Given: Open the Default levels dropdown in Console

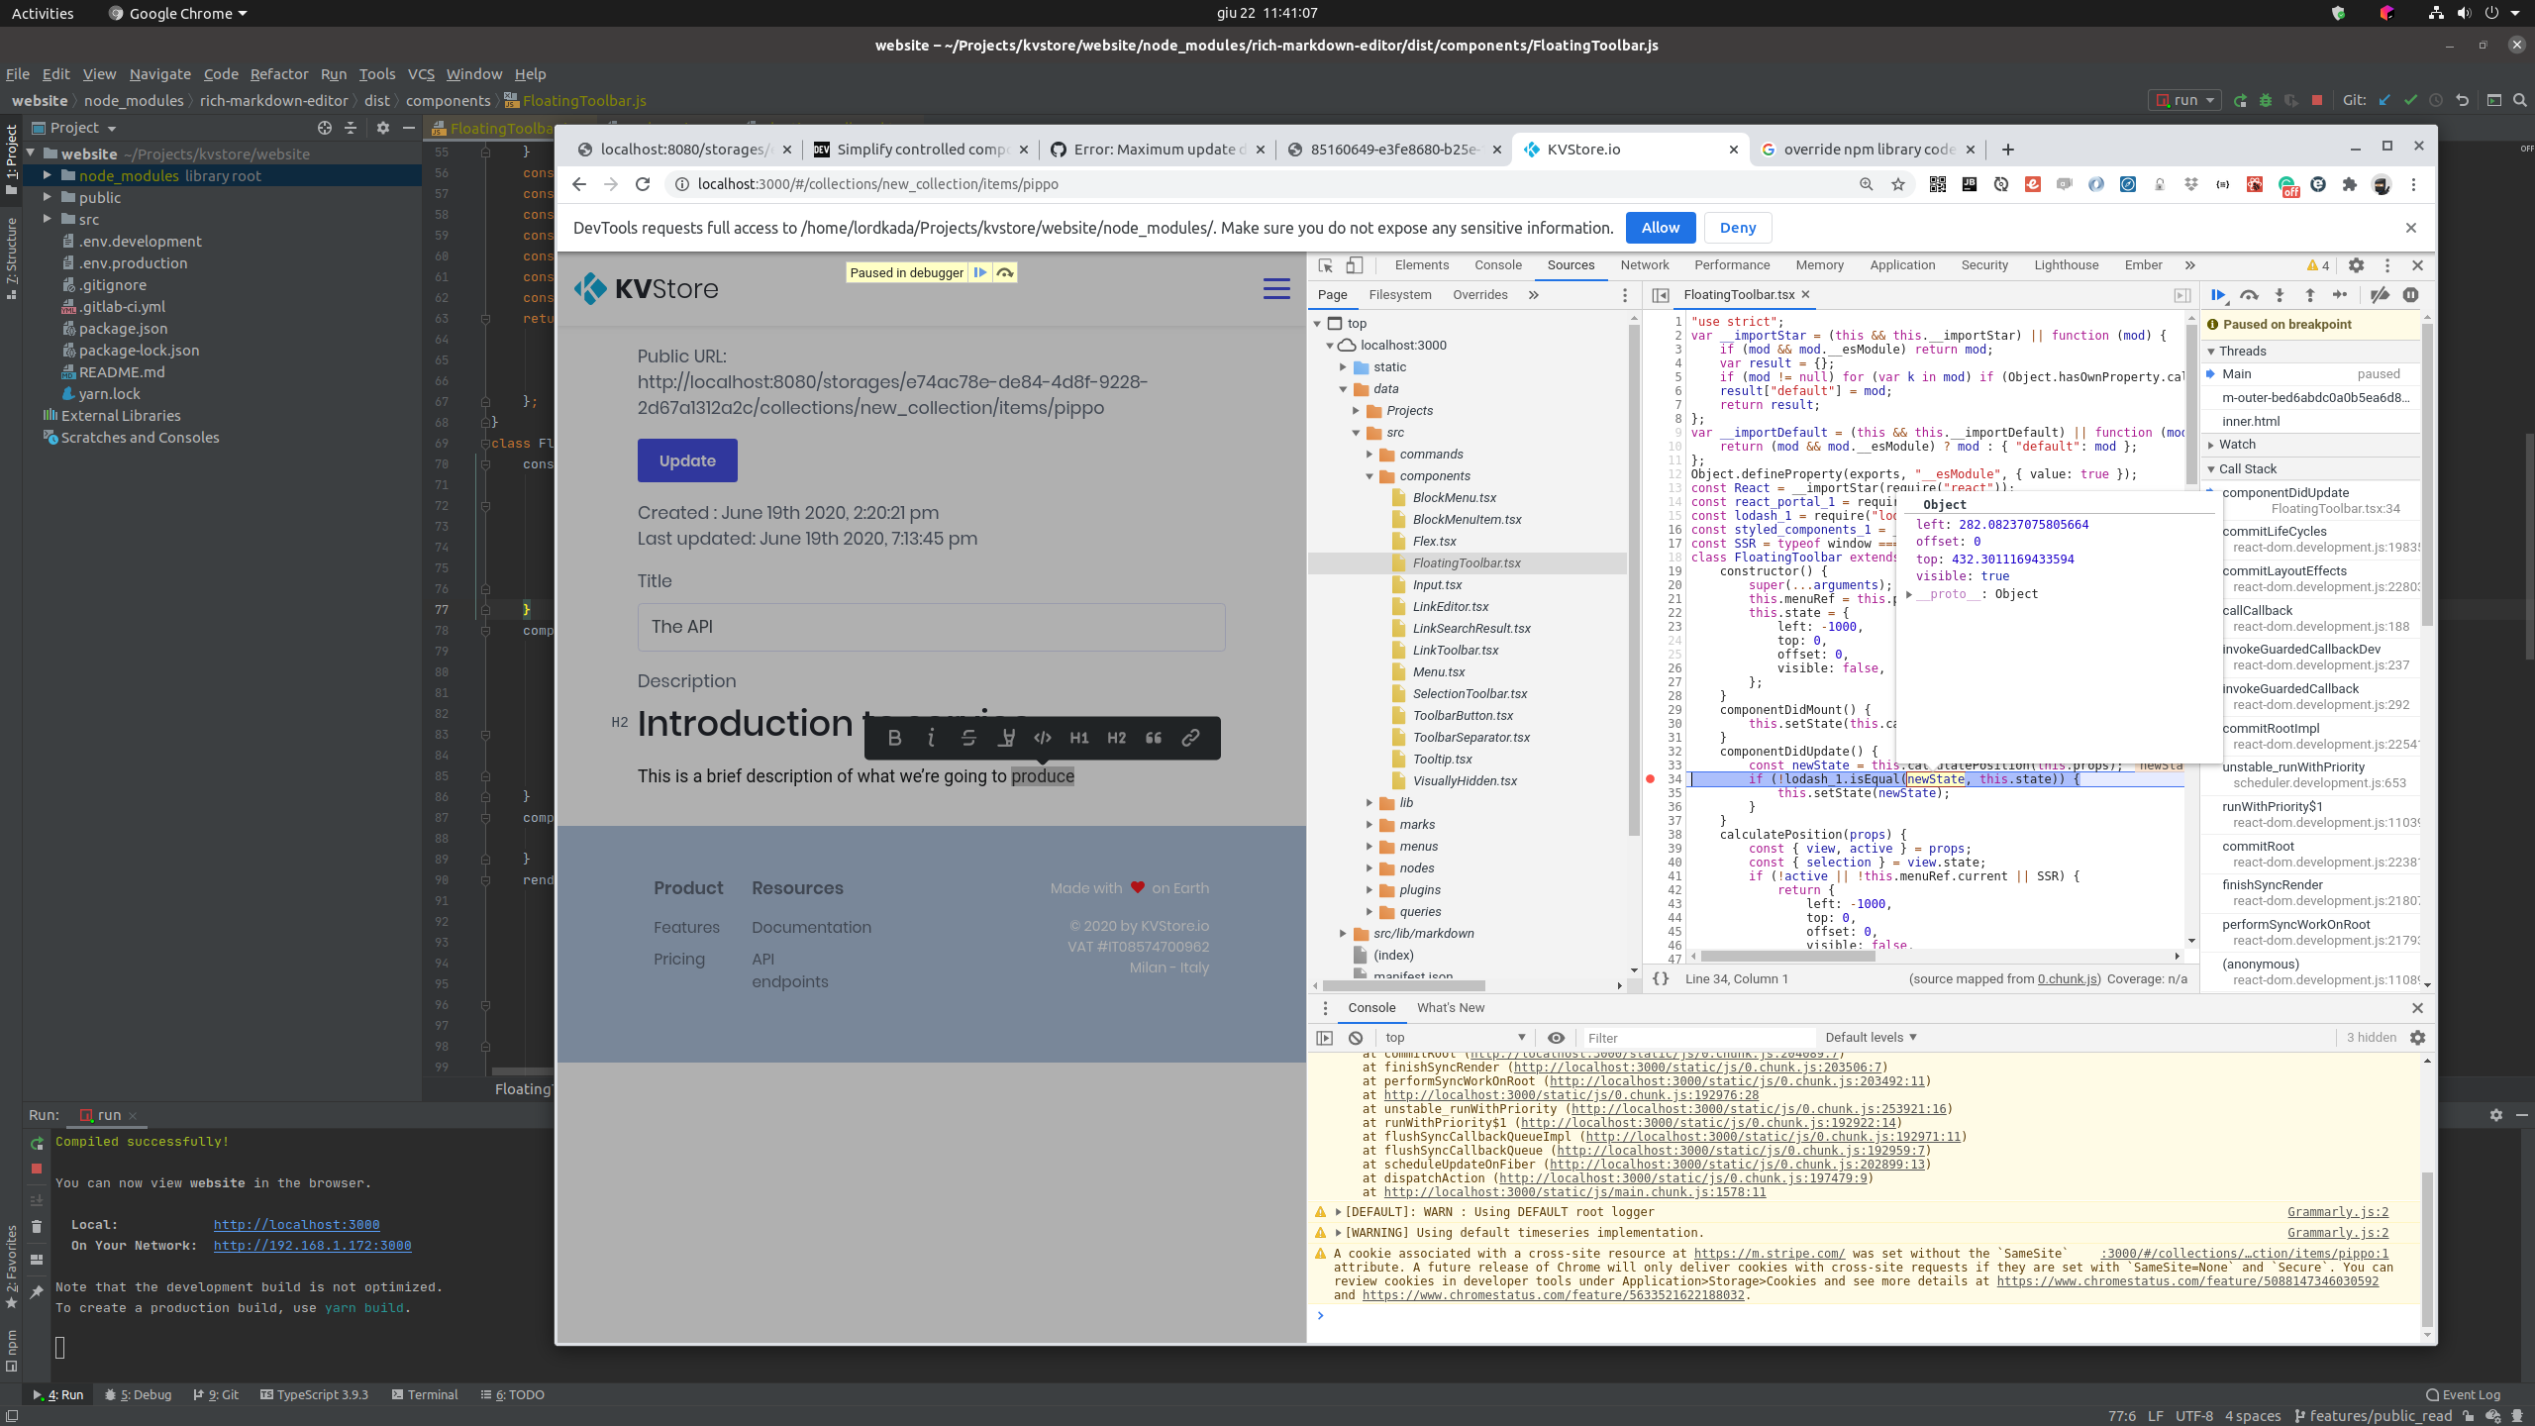Looking at the screenshot, I should pos(1869,1037).
